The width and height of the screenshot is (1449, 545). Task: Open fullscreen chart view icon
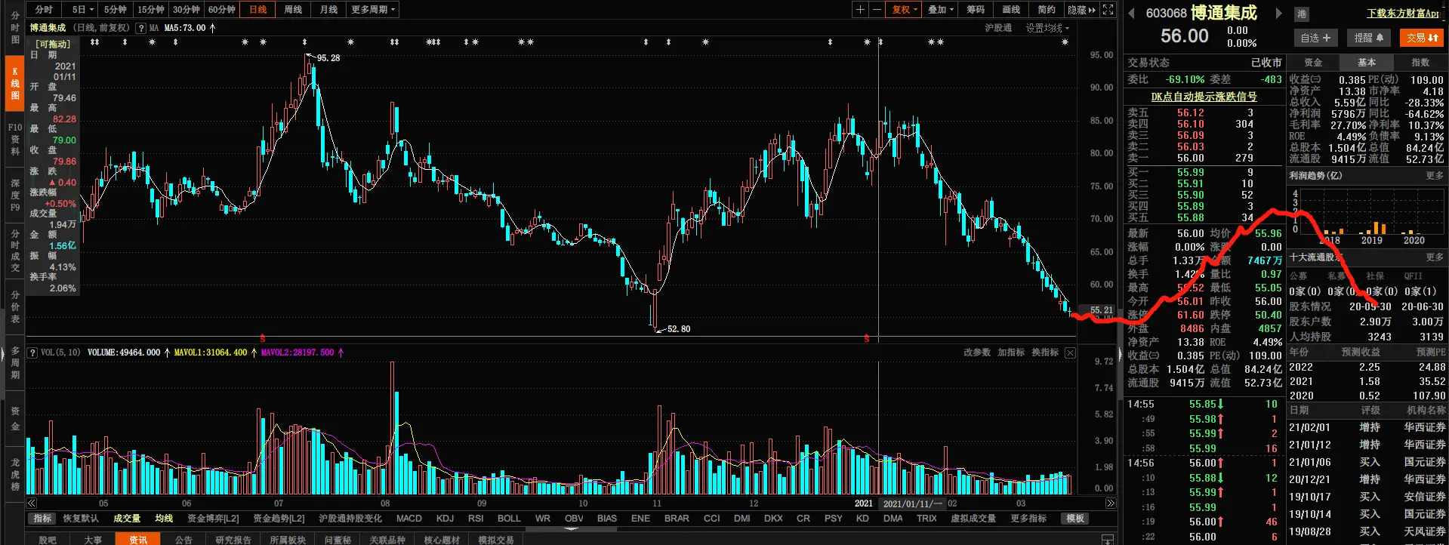pos(1108,9)
